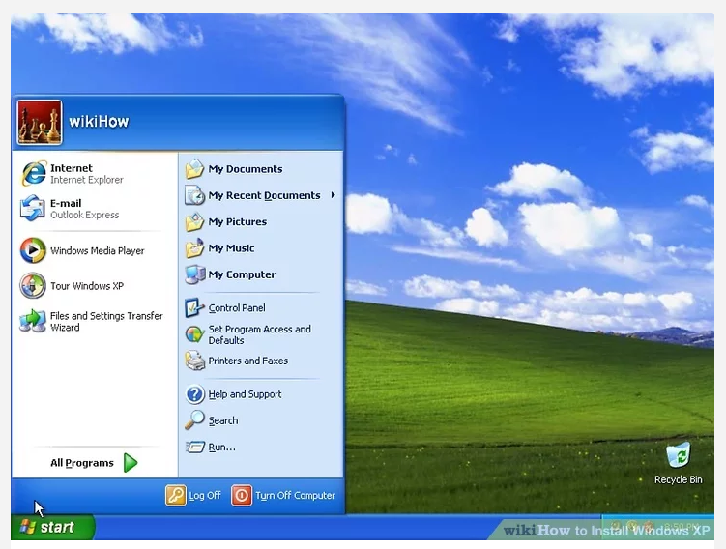Open Set Program Access and Defaults
726x549 pixels.
click(259, 334)
